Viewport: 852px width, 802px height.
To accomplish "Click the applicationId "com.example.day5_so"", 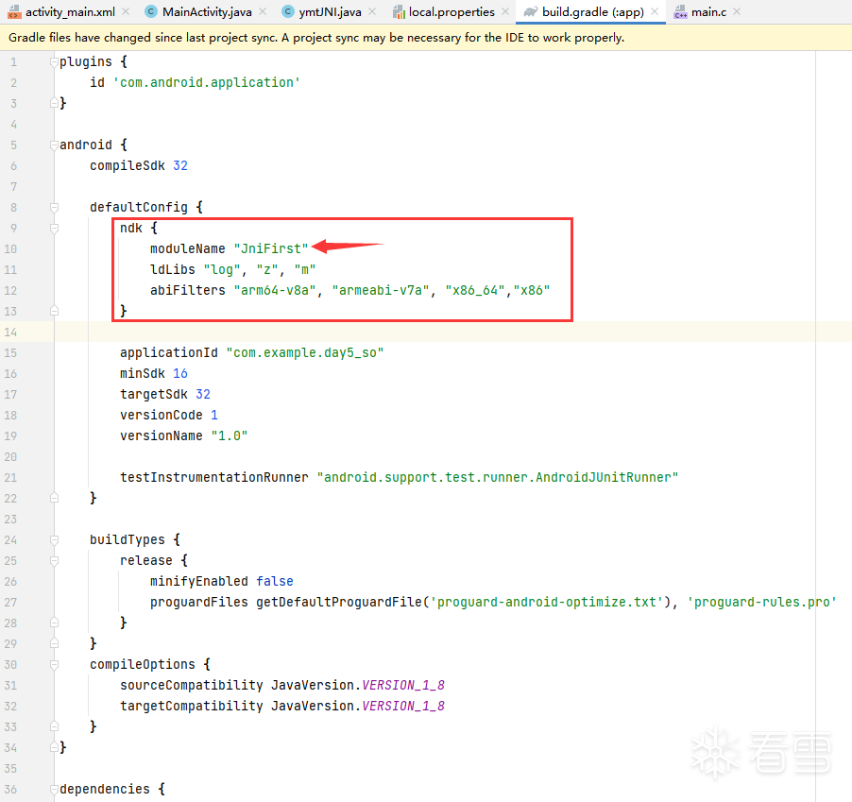I will pos(305,353).
